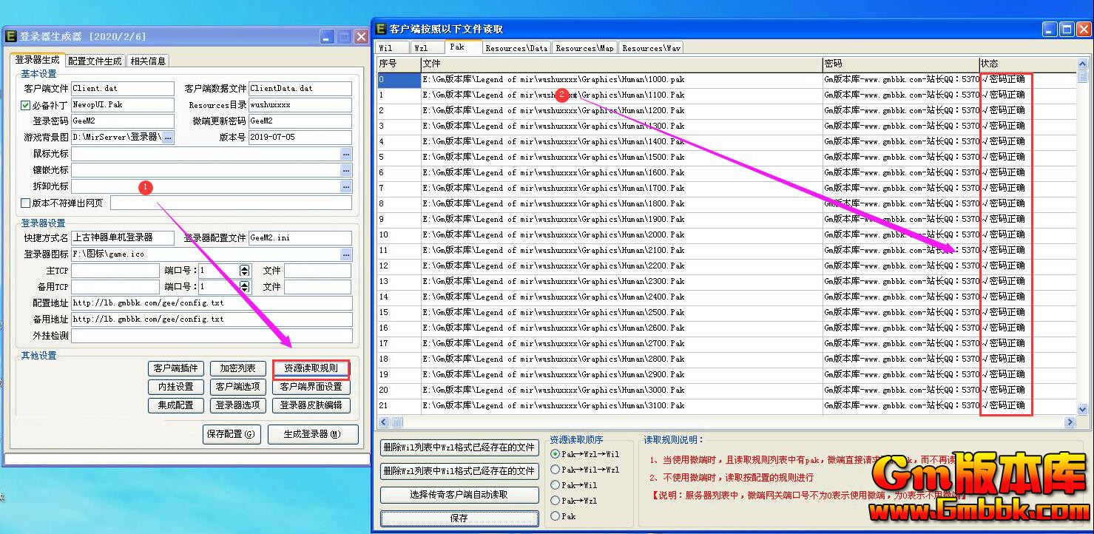This screenshot has width=1094, height=534.
Task: Click browse button for 登录器图标 field
Action: tap(346, 254)
